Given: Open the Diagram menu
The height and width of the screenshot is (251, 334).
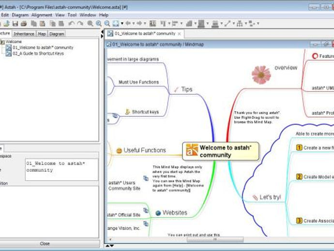Looking at the screenshot, I should pyautogui.click(x=20, y=15).
